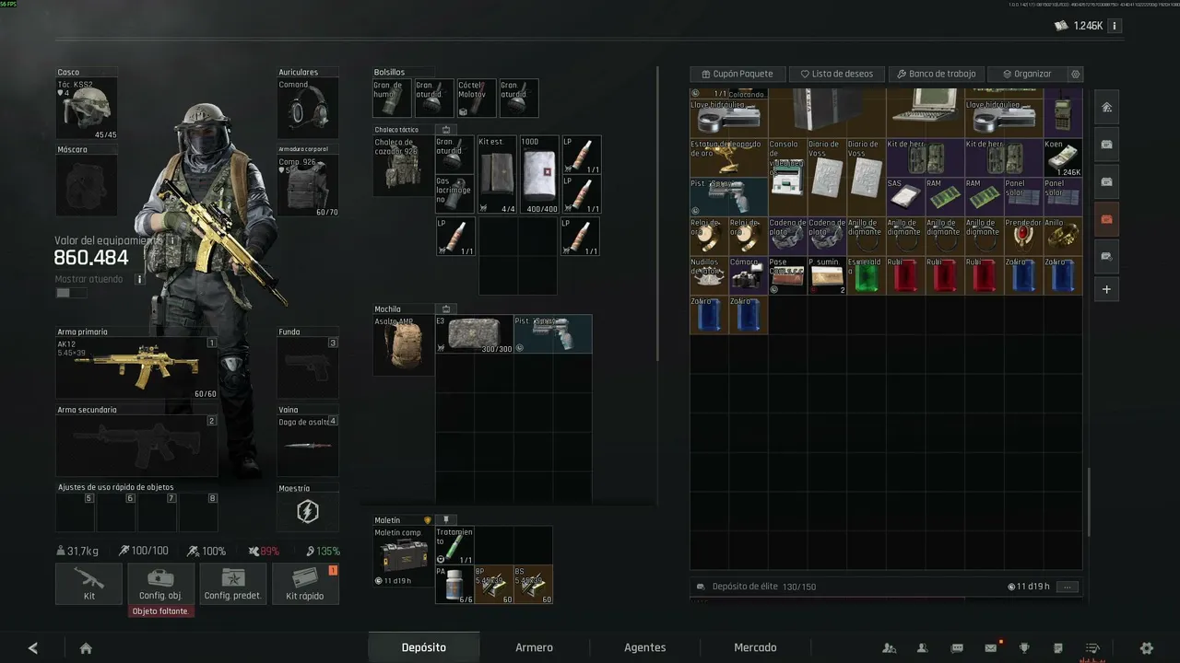Screen dimensions: 1180x663
Task: Select the Prendedor brooch in stash
Action: [1023, 237]
